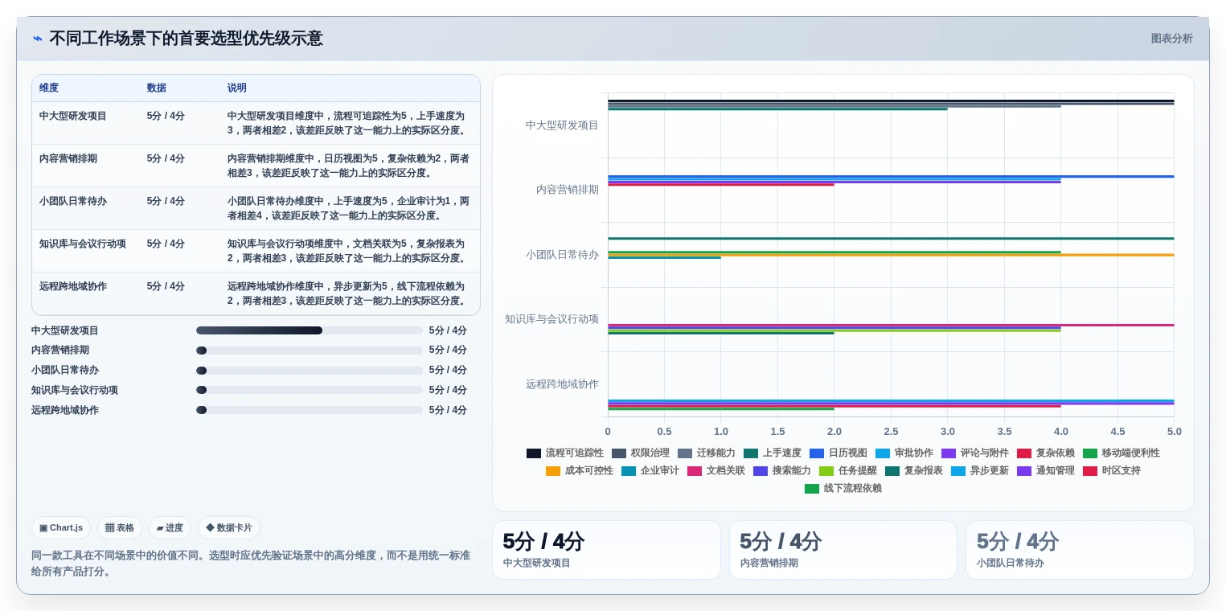Click the 中大型研发项目 progress bar
Image resolution: width=1226 pixels, height=611 pixels.
coord(310,330)
